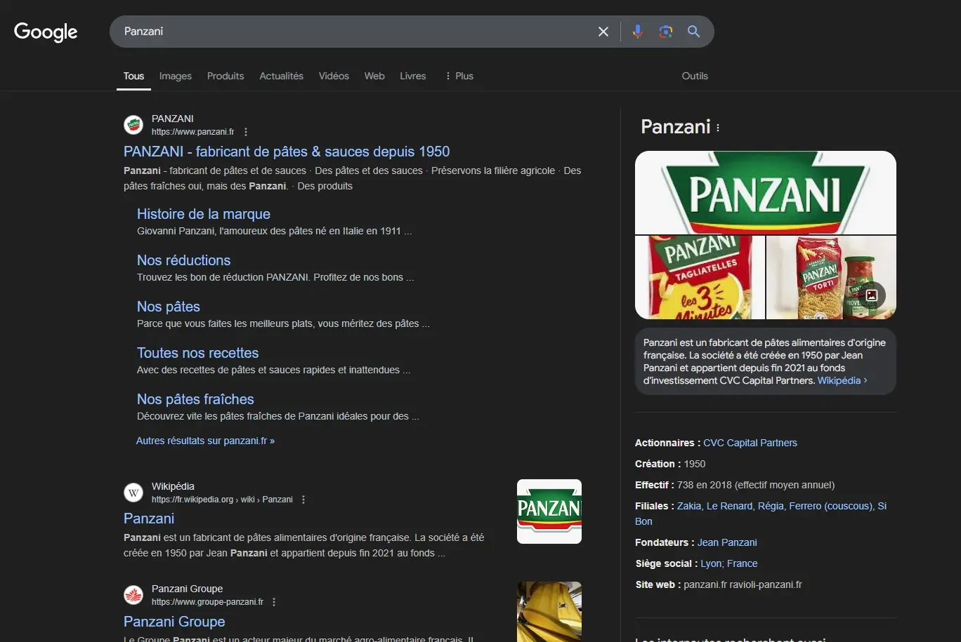The width and height of the screenshot is (961, 642).
Task: Click the Google logo
Action: pyautogui.click(x=46, y=32)
